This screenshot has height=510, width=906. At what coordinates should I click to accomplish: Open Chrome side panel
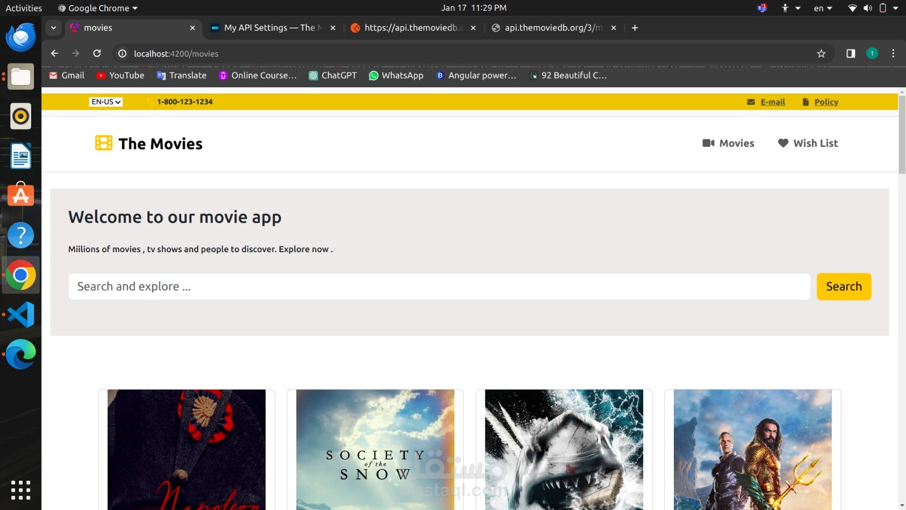(851, 53)
